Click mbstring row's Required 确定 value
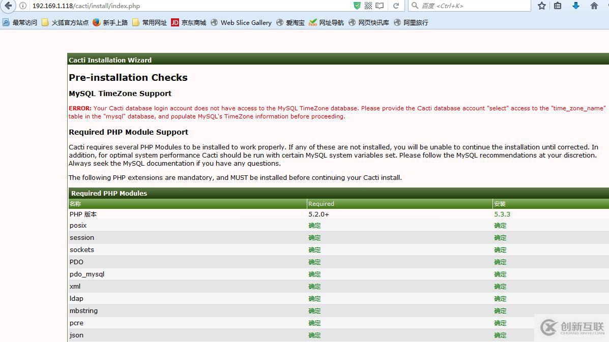 pyautogui.click(x=314, y=310)
